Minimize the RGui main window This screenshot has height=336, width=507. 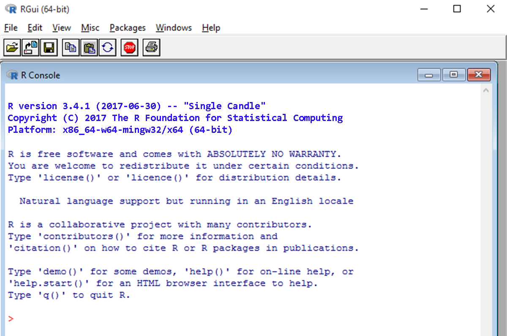(x=424, y=9)
